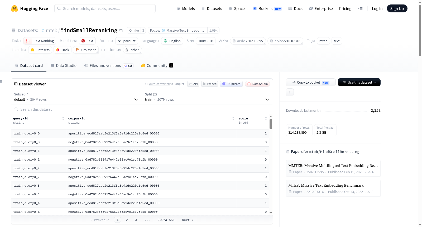Open the Pricing page
This screenshot has width=422, height=227.
(x=345, y=8)
